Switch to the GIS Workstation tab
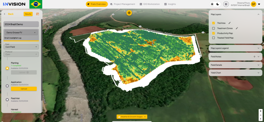The height and width of the screenshot is (122, 264). point(150,4)
